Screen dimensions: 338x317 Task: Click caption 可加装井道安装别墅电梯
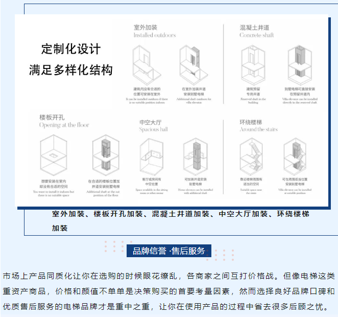196,182
